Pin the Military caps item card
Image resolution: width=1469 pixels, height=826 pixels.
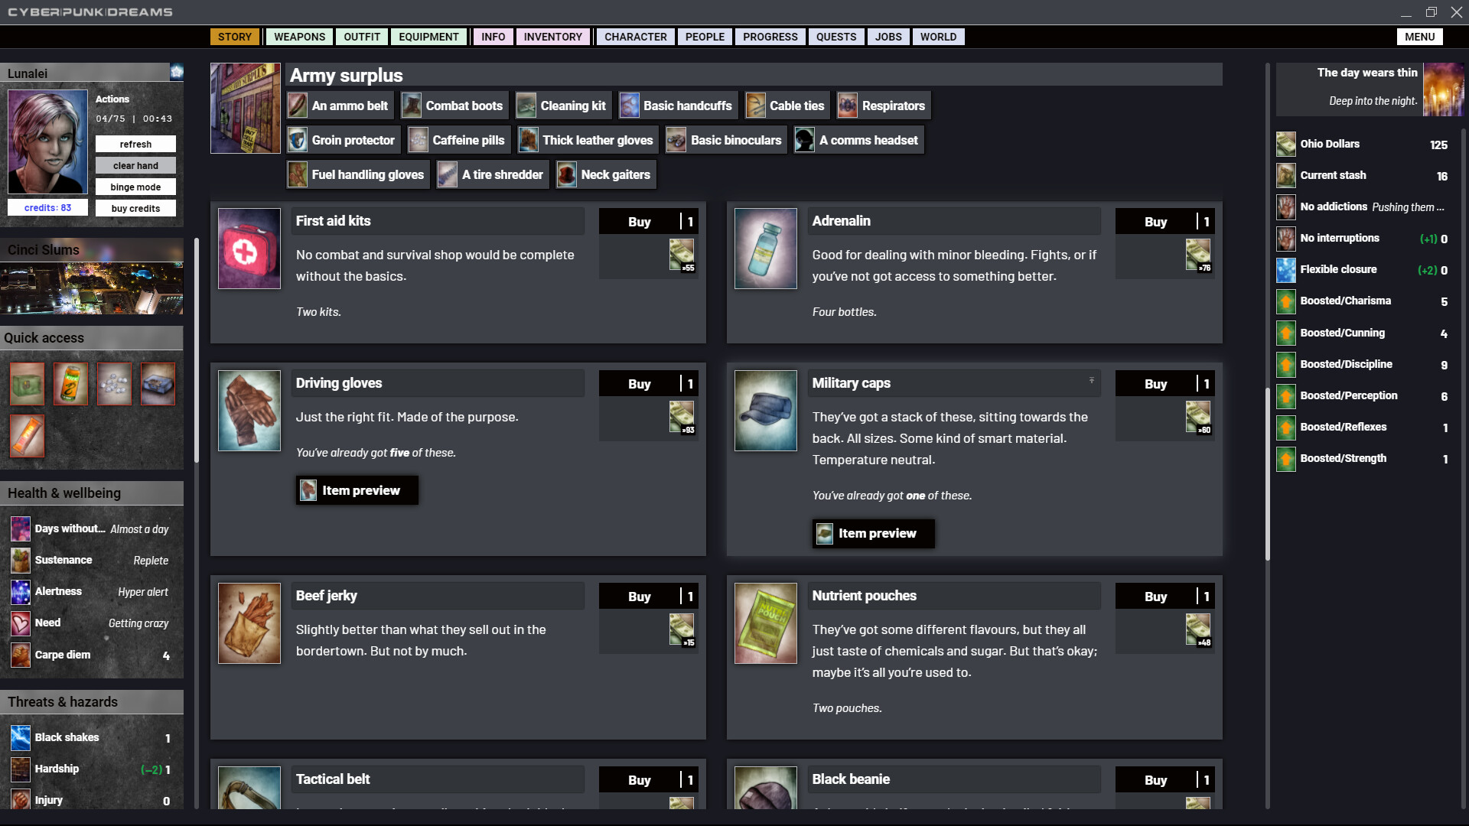[1091, 380]
